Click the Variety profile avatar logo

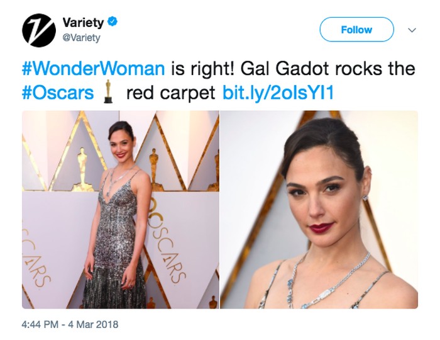point(39,30)
